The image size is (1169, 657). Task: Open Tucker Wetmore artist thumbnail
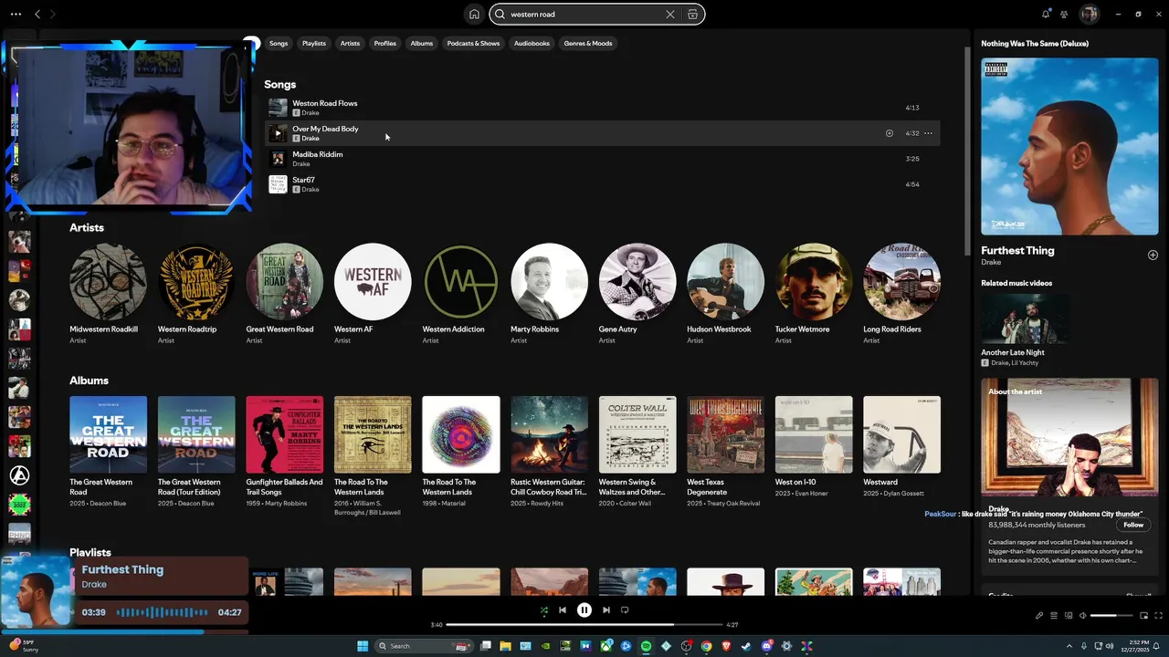point(814,282)
